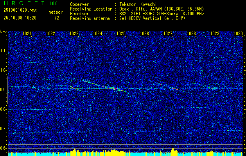Click the 1.1 kHz frequency tick
This screenshot has width=246, height=156.
point(3,51)
